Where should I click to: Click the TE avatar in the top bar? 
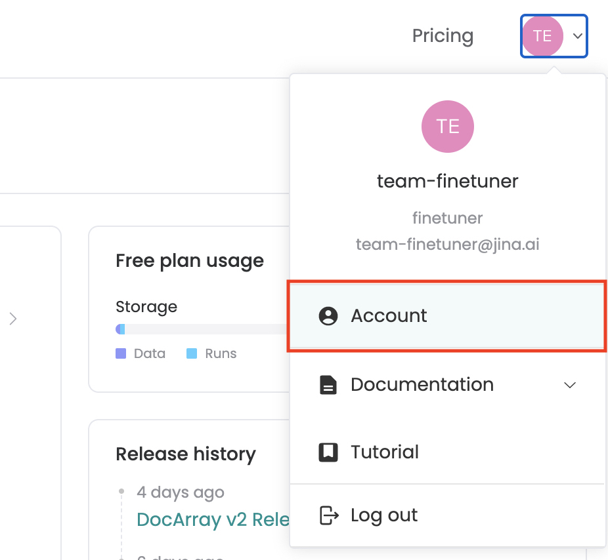pyautogui.click(x=541, y=36)
